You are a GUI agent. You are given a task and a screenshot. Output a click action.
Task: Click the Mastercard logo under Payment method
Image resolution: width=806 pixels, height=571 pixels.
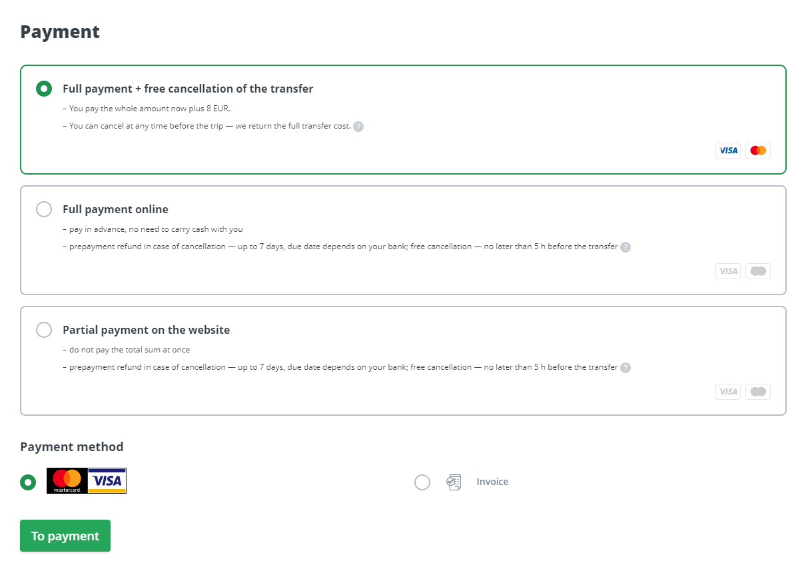pyautogui.click(x=67, y=480)
